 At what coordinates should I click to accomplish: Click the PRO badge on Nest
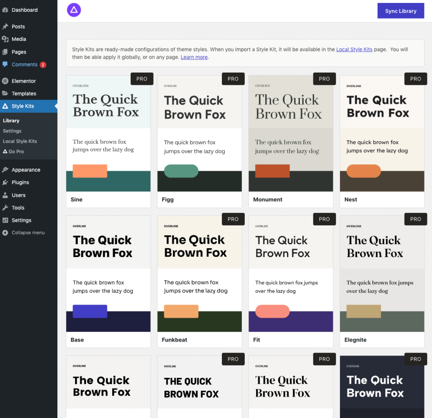click(x=416, y=79)
